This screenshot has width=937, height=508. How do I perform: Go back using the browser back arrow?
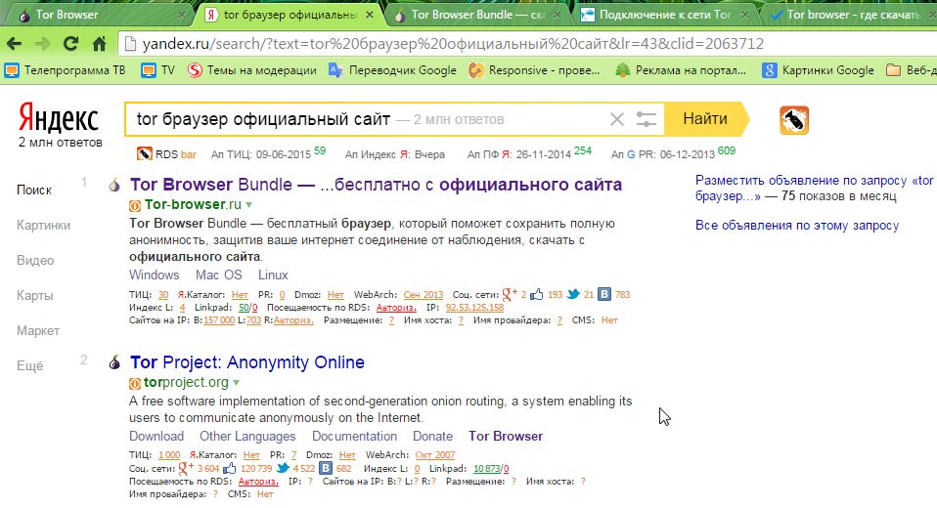[x=14, y=44]
